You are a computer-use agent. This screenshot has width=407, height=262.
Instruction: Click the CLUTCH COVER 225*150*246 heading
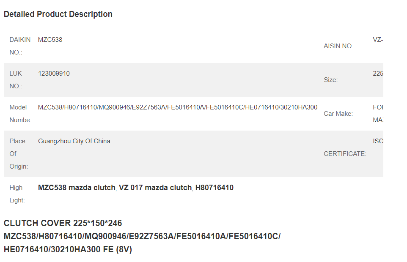pyautogui.click(x=63, y=223)
